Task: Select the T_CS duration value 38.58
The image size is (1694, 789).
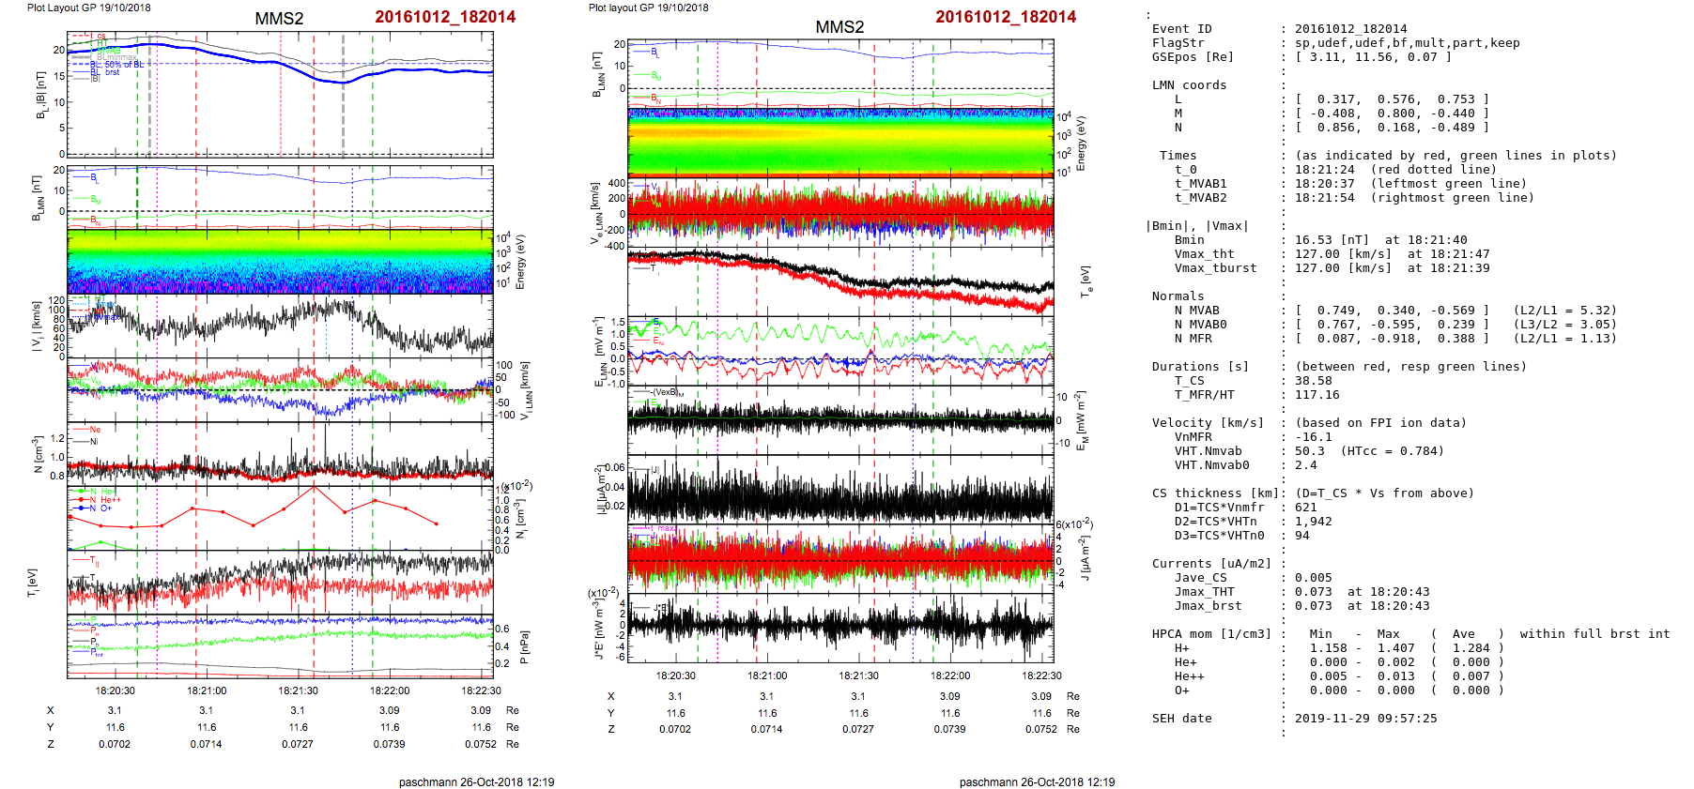Action: (1313, 381)
